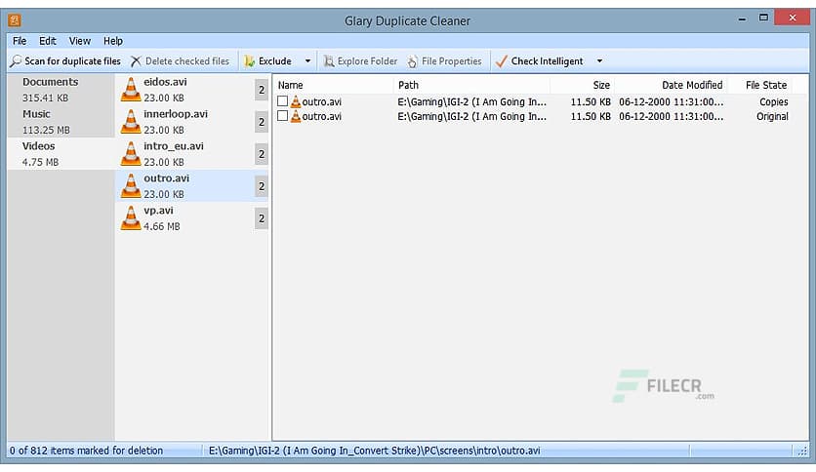This screenshot has width=816, height=472.
Task: Select the Music category
Action: point(61,122)
